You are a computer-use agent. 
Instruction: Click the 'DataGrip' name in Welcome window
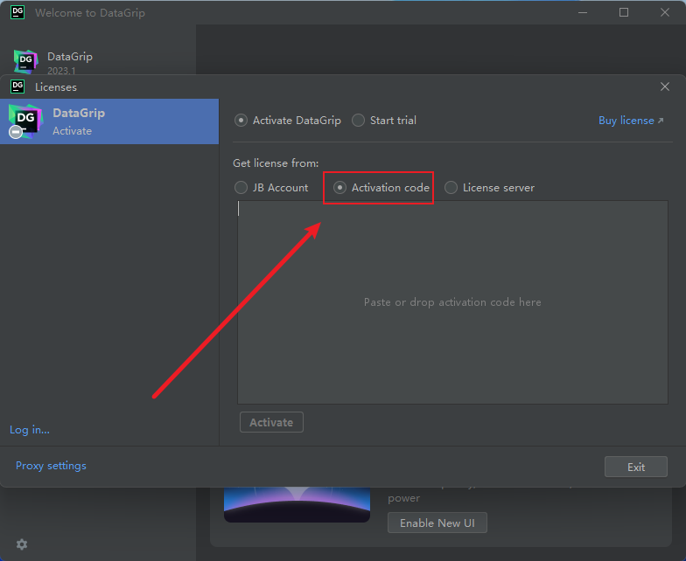pos(70,57)
